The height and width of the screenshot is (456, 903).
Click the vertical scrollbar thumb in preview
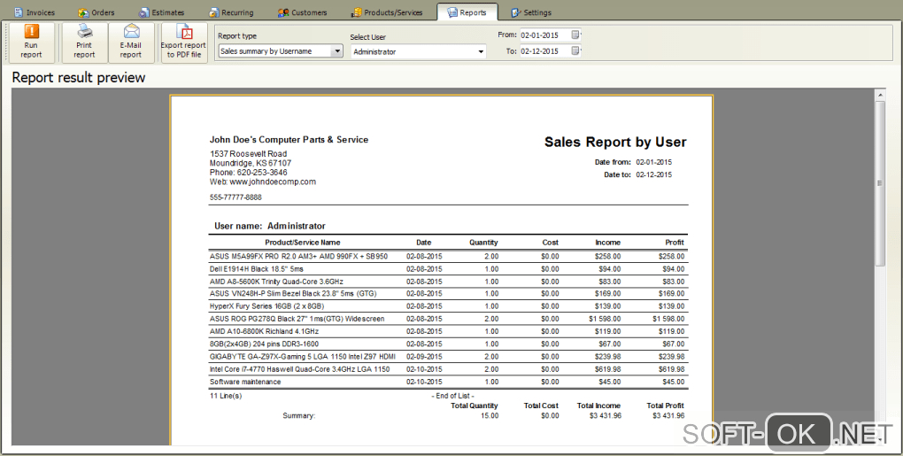[x=880, y=182]
